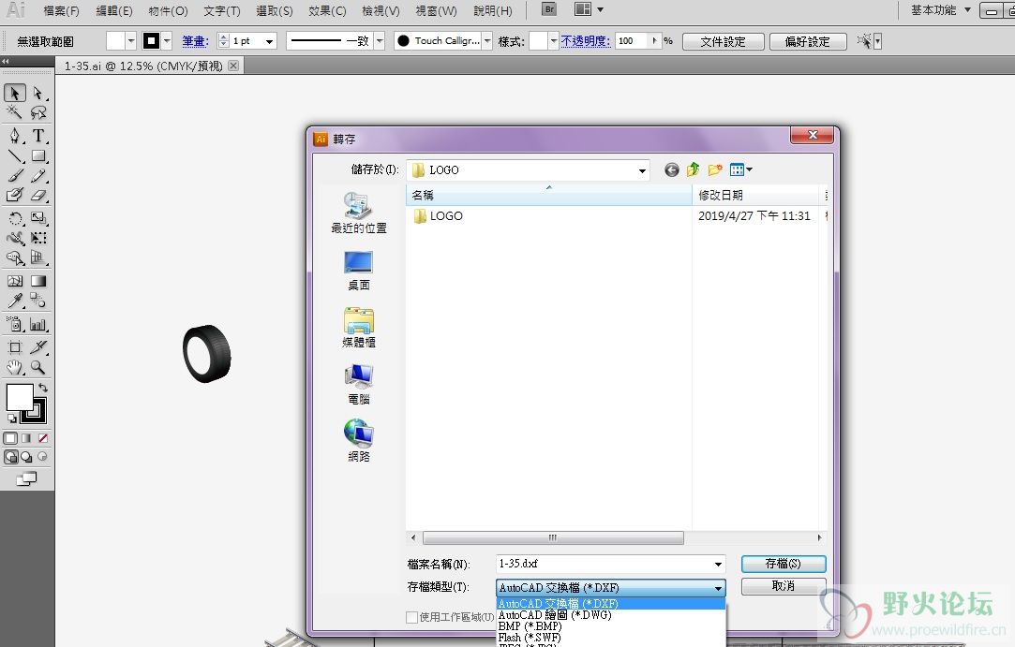Open the view menu dropdown in the 轉存 dialog

[749, 169]
